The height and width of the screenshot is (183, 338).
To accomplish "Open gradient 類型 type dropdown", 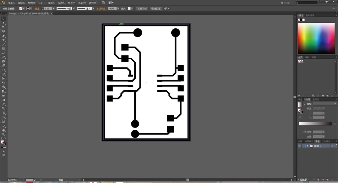I will 325,104.
